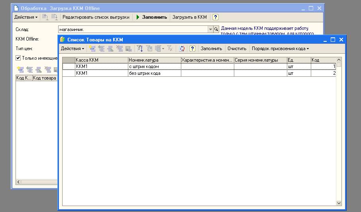This screenshot has height=212, width=361.
Task: Click scroll up arrow of goods list
Action: click(x=339, y=60)
